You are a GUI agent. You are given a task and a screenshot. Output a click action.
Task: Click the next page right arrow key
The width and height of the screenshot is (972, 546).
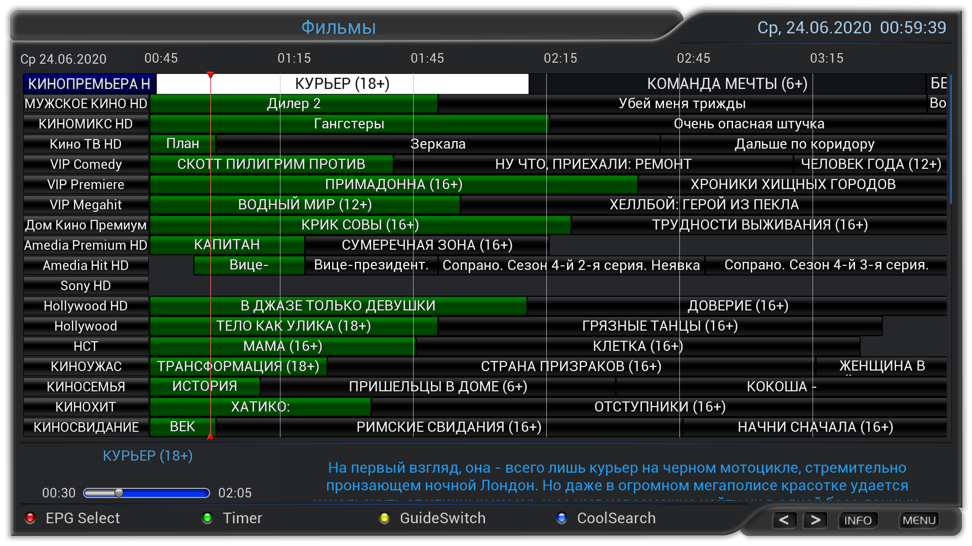click(x=815, y=520)
